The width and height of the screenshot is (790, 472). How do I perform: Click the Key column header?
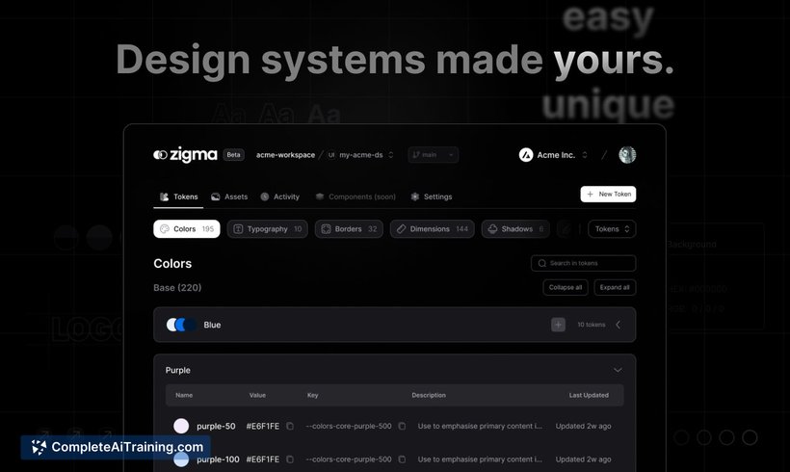pos(313,395)
